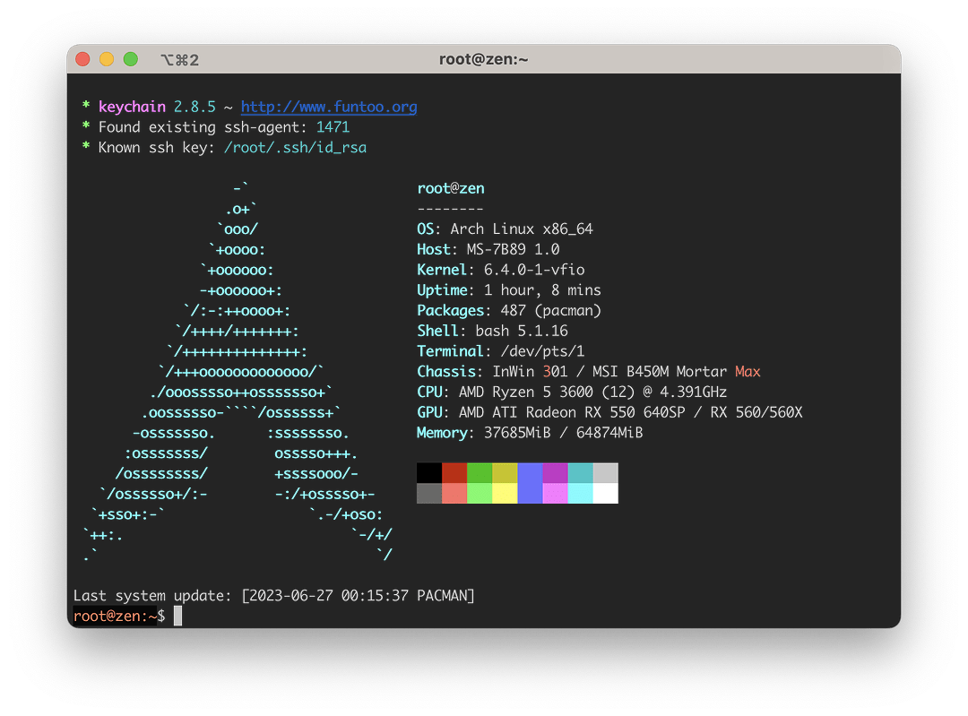Click the top-row blue color block
Screen dimensions: 968x716
[530, 473]
